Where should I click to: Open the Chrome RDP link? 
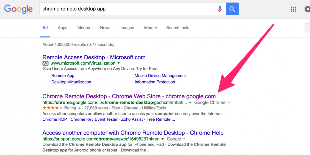click(55, 119)
